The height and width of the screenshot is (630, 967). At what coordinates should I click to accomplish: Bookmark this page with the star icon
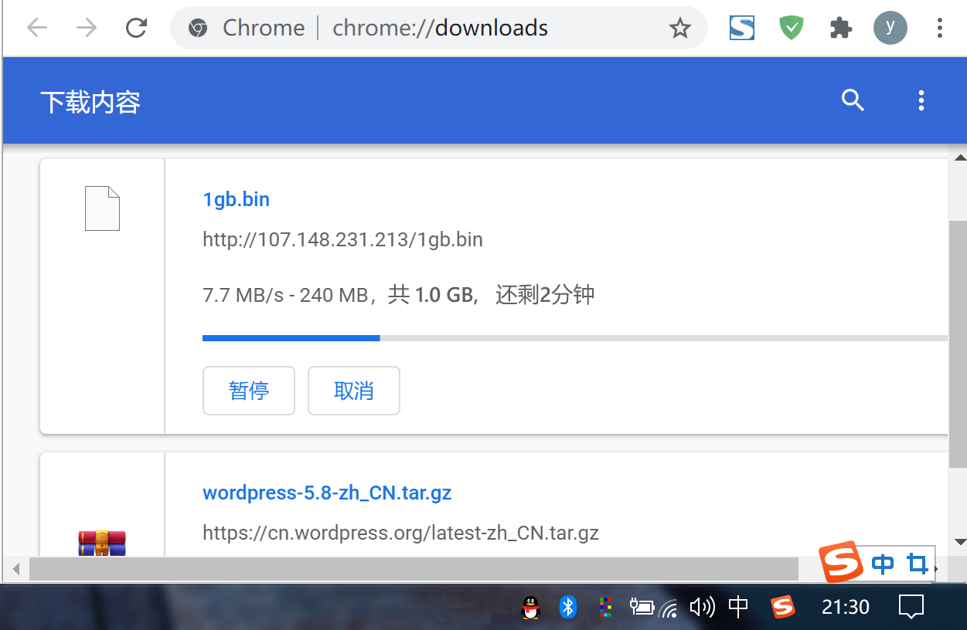pos(679,29)
